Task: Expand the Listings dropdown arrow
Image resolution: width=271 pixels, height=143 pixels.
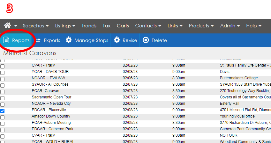Action: tap(74, 26)
